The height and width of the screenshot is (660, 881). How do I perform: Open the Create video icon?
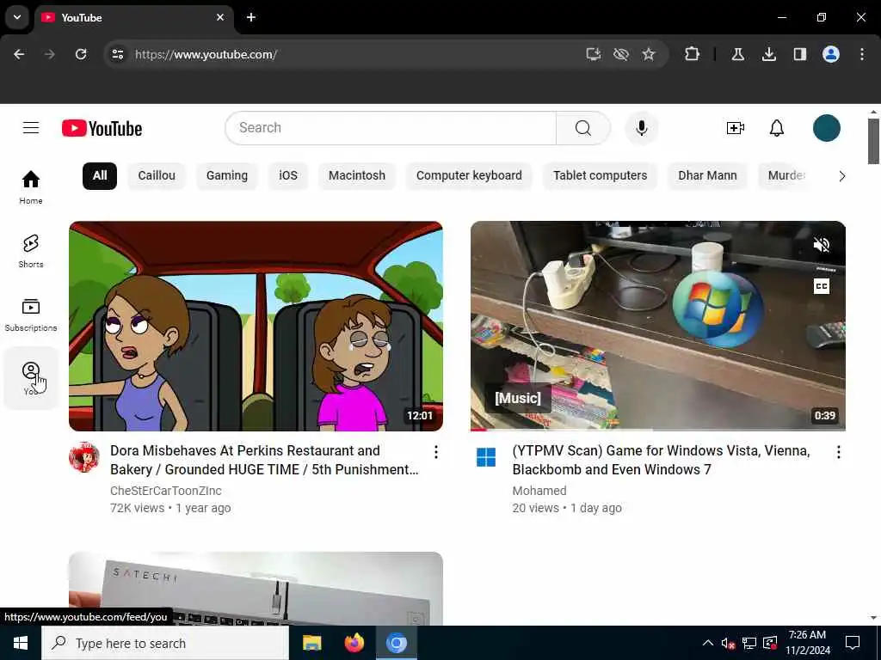(735, 128)
